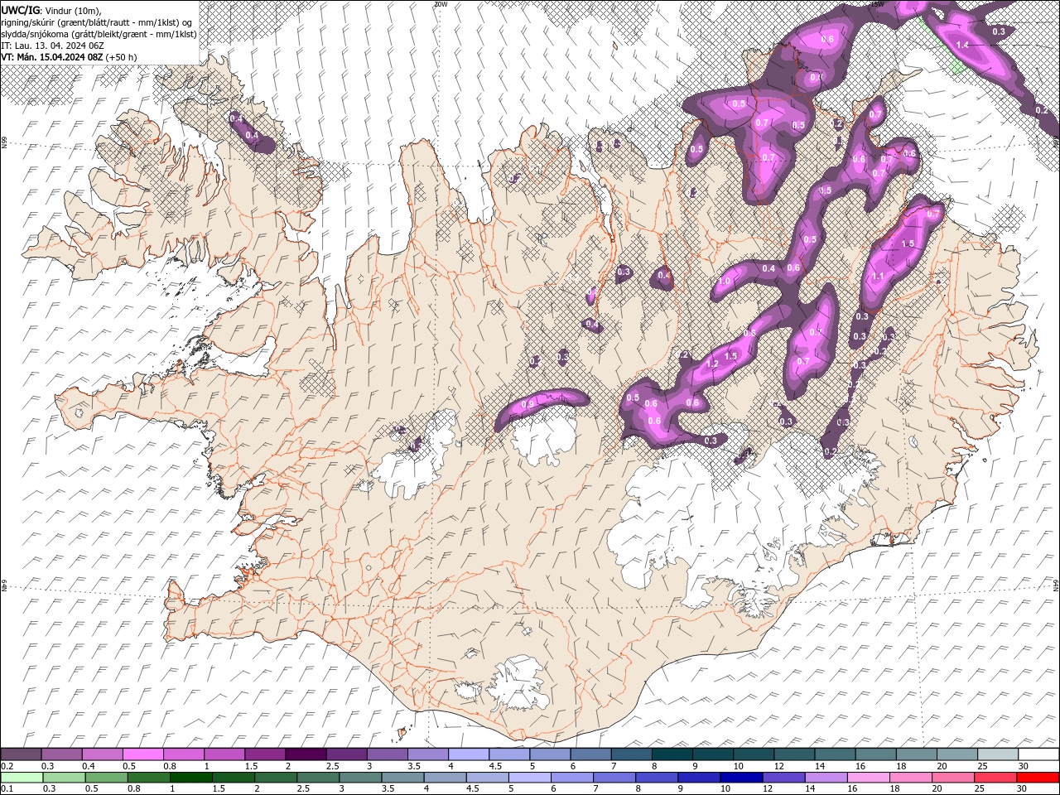Click the pale lavender snow legend swatch labeled 4

coord(468,754)
